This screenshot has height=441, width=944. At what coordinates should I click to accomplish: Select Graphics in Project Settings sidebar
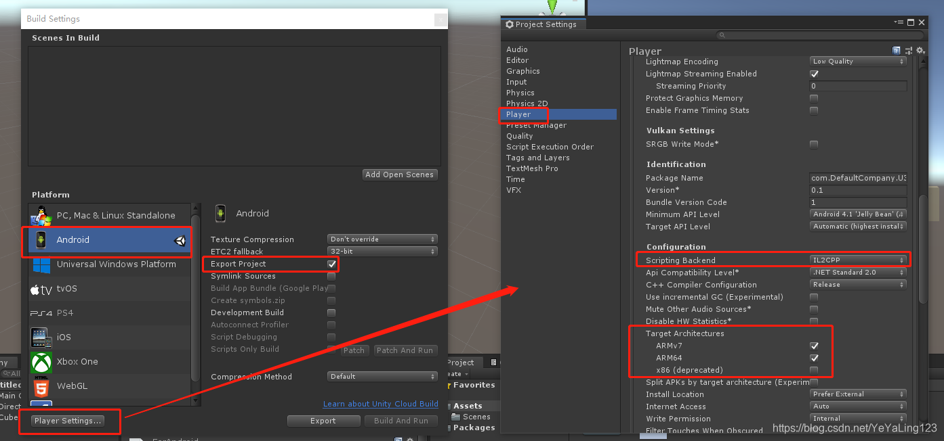[x=523, y=71]
